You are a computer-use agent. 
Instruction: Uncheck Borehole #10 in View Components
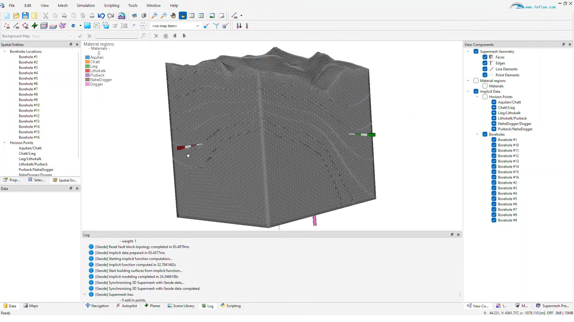pyautogui.click(x=494, y=145)
